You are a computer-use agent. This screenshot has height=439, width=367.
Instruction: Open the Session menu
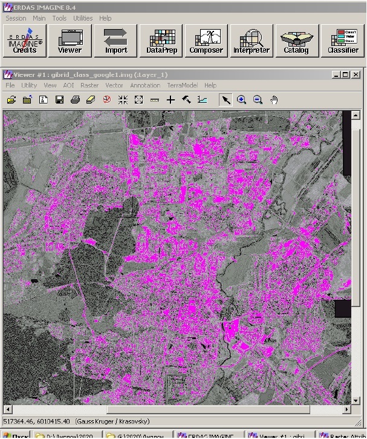pyautogui.click(x=16, y=18)
